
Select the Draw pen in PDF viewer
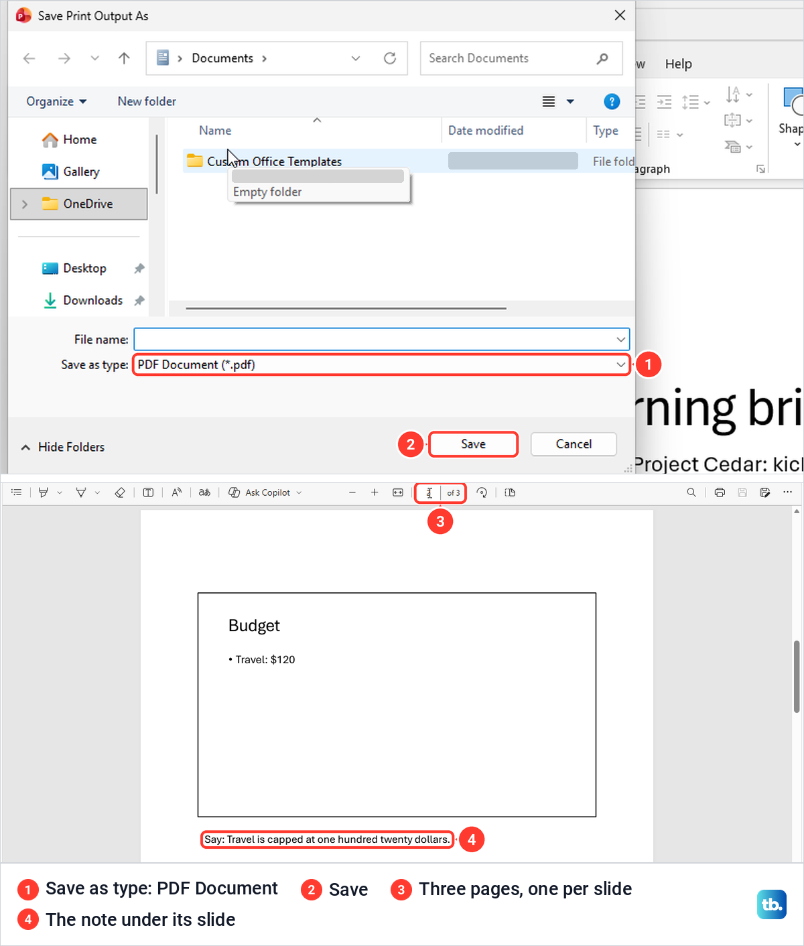[x=81, y=492]
